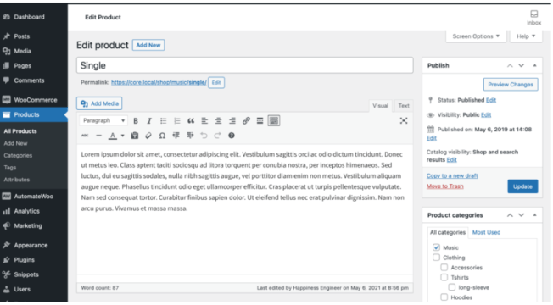Insert Read More tag
The image size is (553, 305).
click(260, 121)
